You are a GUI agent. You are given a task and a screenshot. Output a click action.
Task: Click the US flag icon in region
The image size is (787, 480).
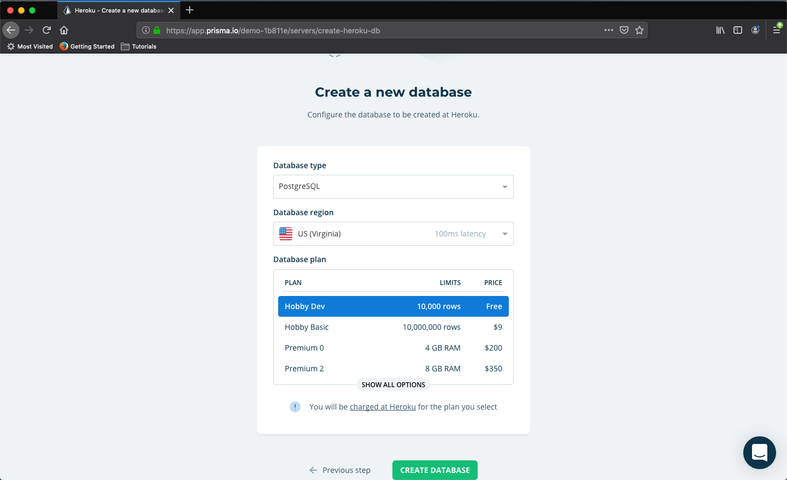click(x=286, y=234)
